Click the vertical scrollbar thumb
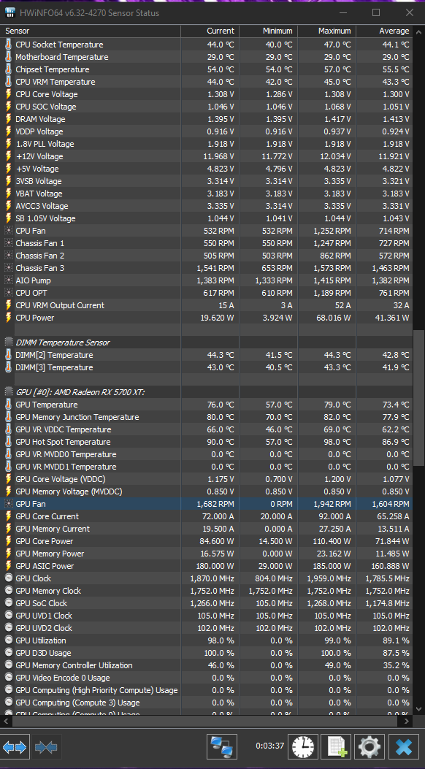 pos(418,397)
